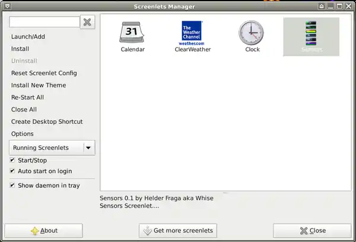Clear the search box with X icon

point(87,22)
